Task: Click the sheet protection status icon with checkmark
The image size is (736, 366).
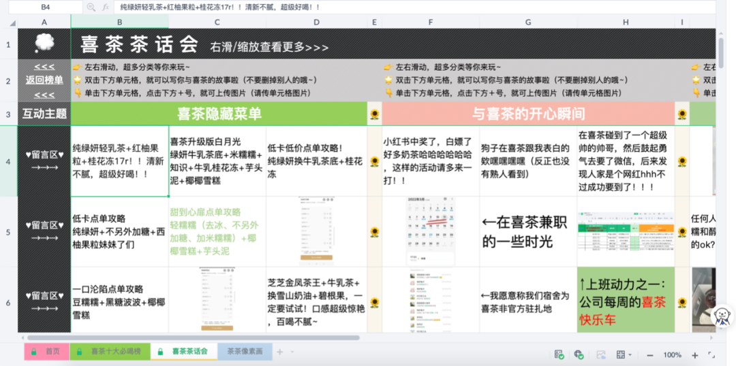Action: click(x=559, y=354)
